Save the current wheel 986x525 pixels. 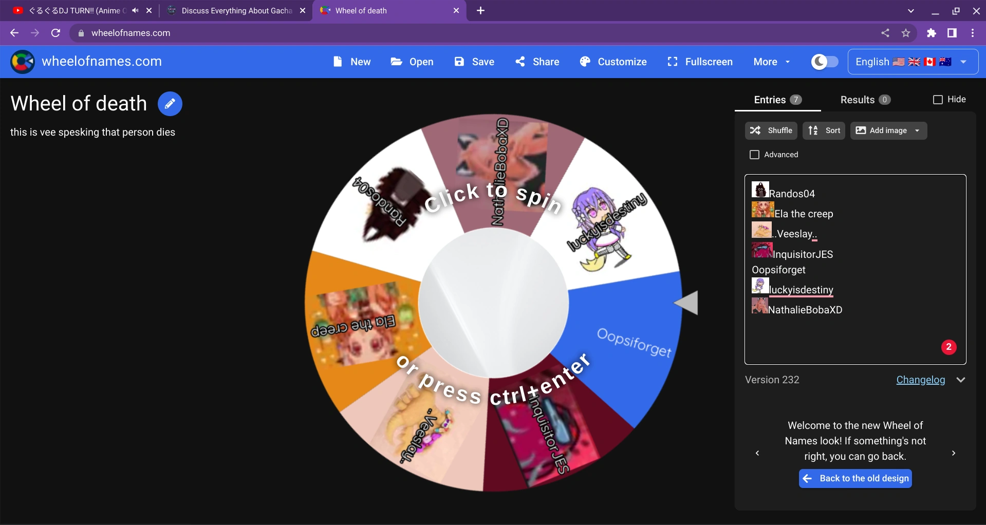[x=473, y=62]
